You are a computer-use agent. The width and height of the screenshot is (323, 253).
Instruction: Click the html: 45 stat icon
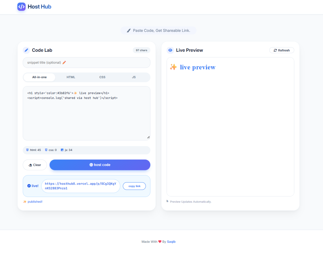pos(27,150)
